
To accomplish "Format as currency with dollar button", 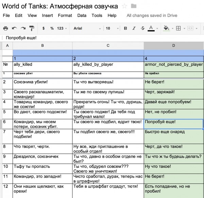I will 44,28.
